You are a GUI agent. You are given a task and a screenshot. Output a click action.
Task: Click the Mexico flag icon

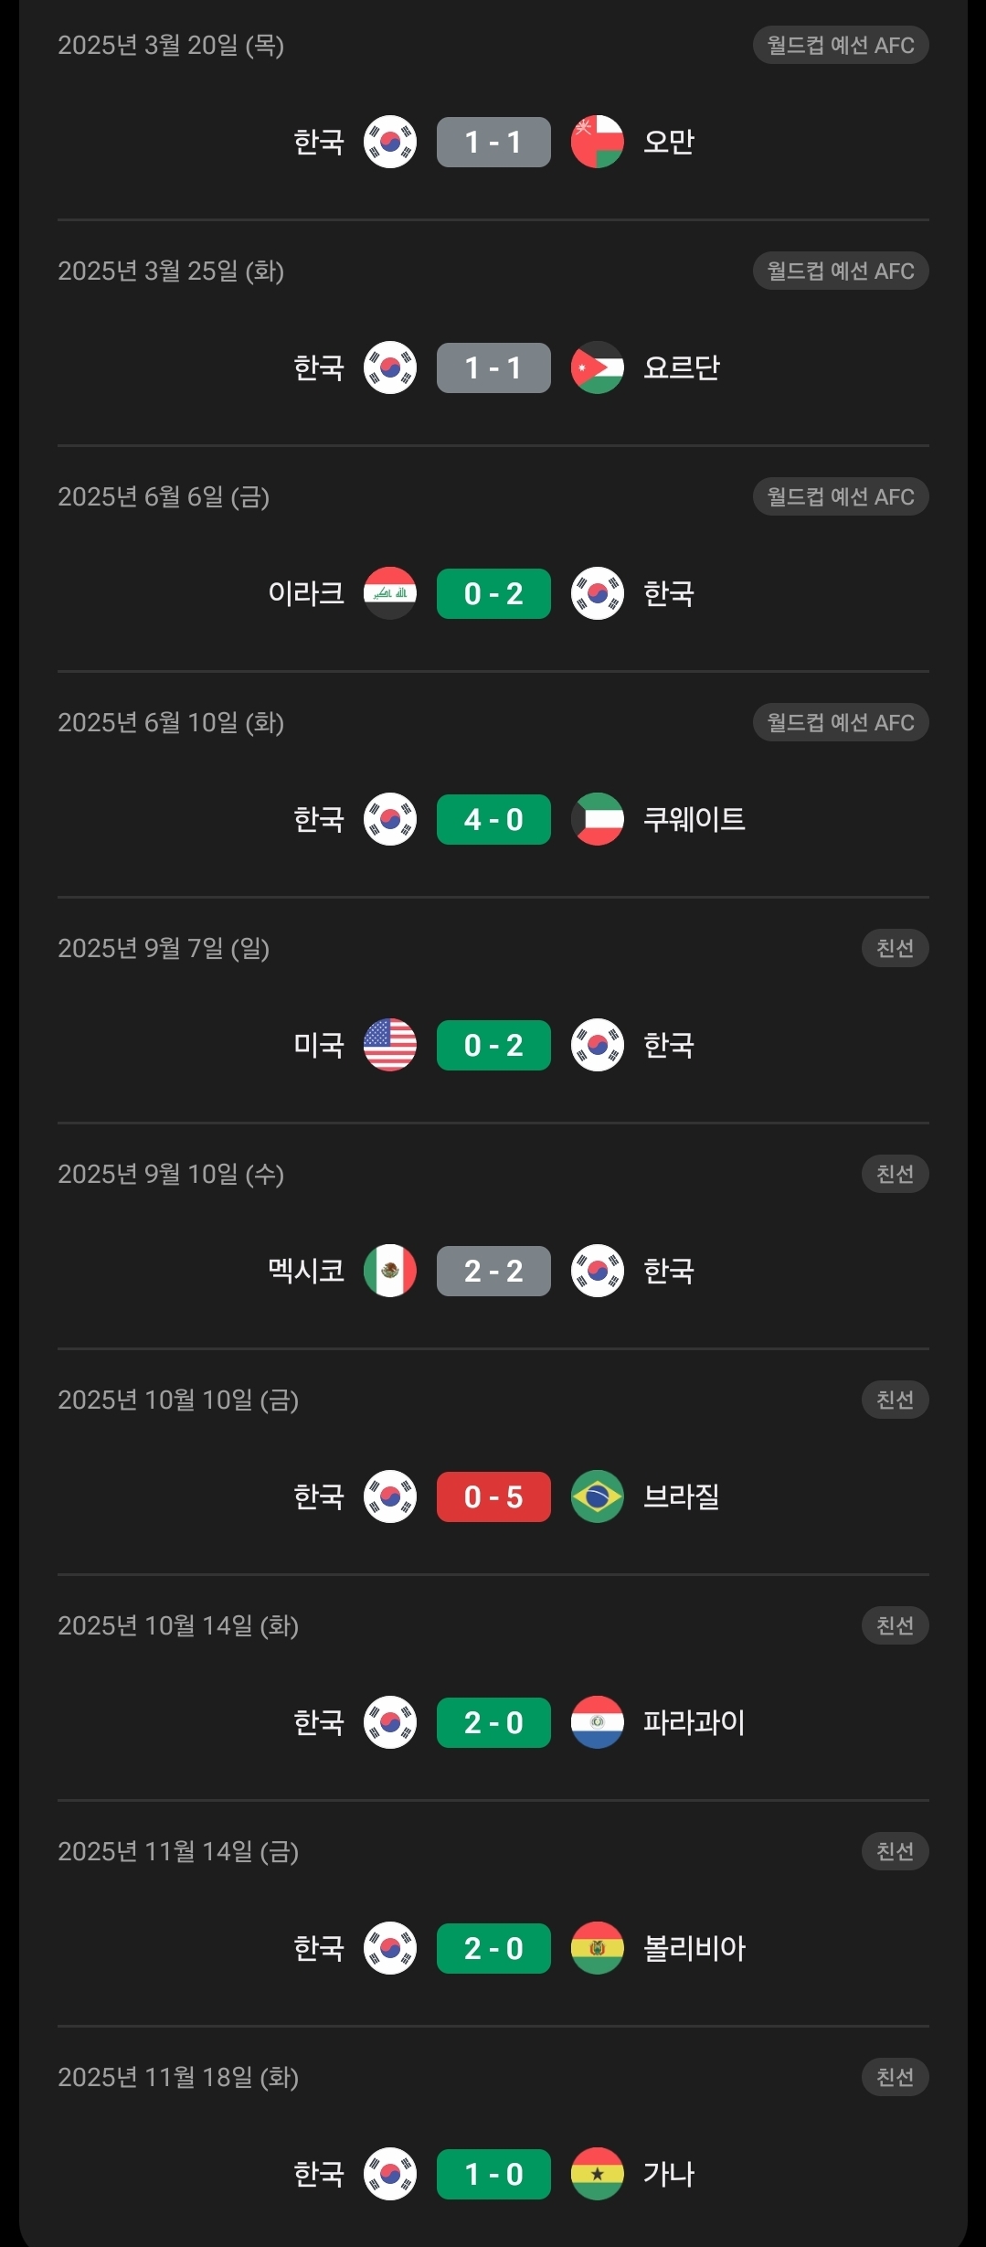390,1271
